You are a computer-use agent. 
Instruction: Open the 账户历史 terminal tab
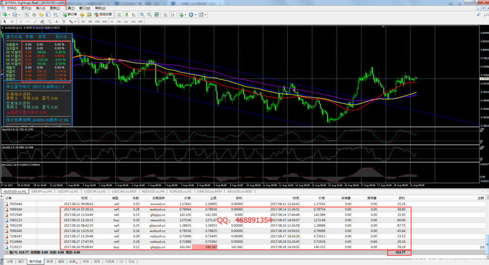35,261
